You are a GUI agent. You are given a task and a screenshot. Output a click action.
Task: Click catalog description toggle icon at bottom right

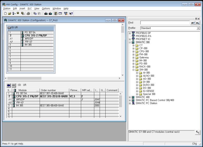click(x=198, y=133)
